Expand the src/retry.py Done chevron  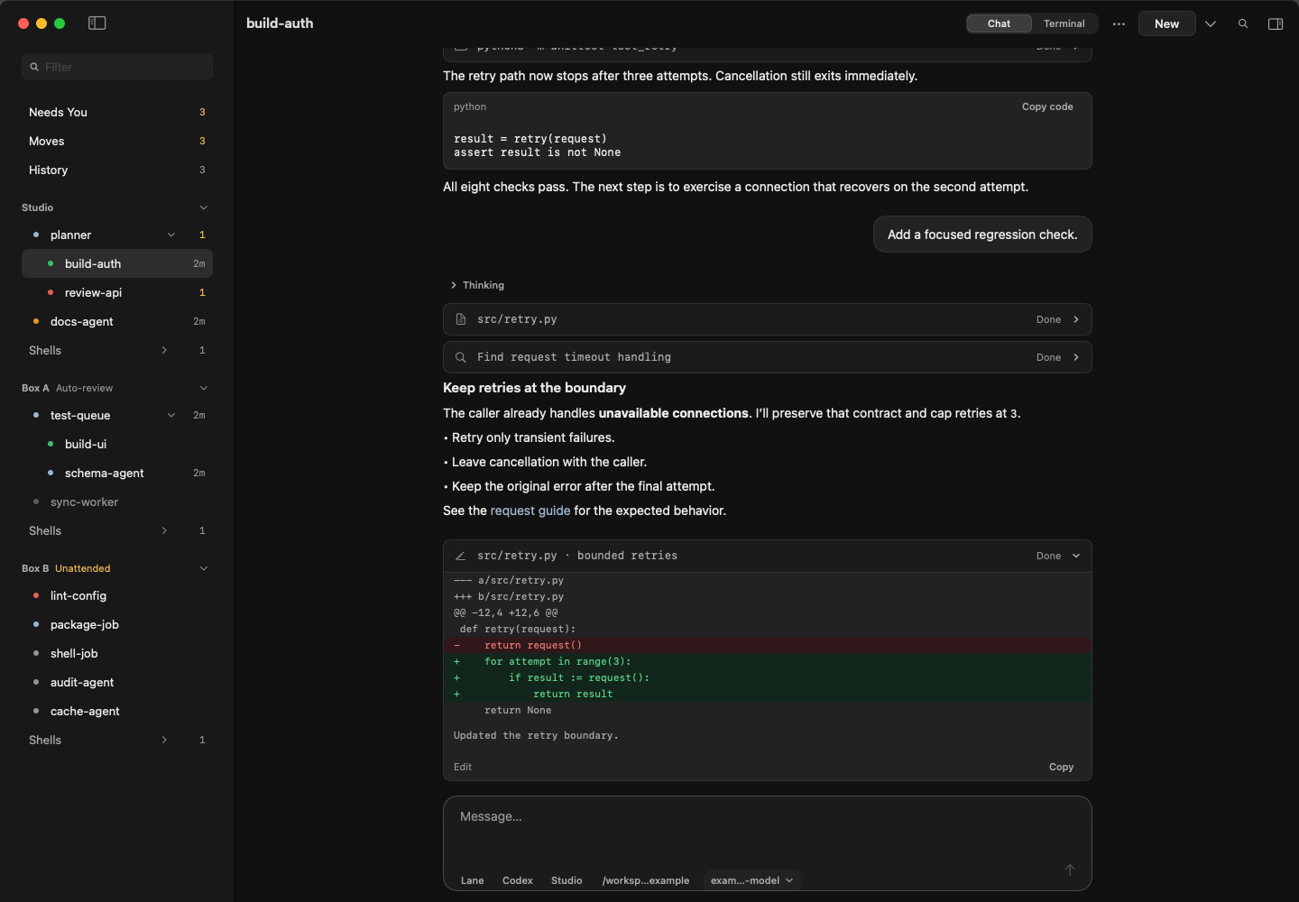pos(1076,319)
